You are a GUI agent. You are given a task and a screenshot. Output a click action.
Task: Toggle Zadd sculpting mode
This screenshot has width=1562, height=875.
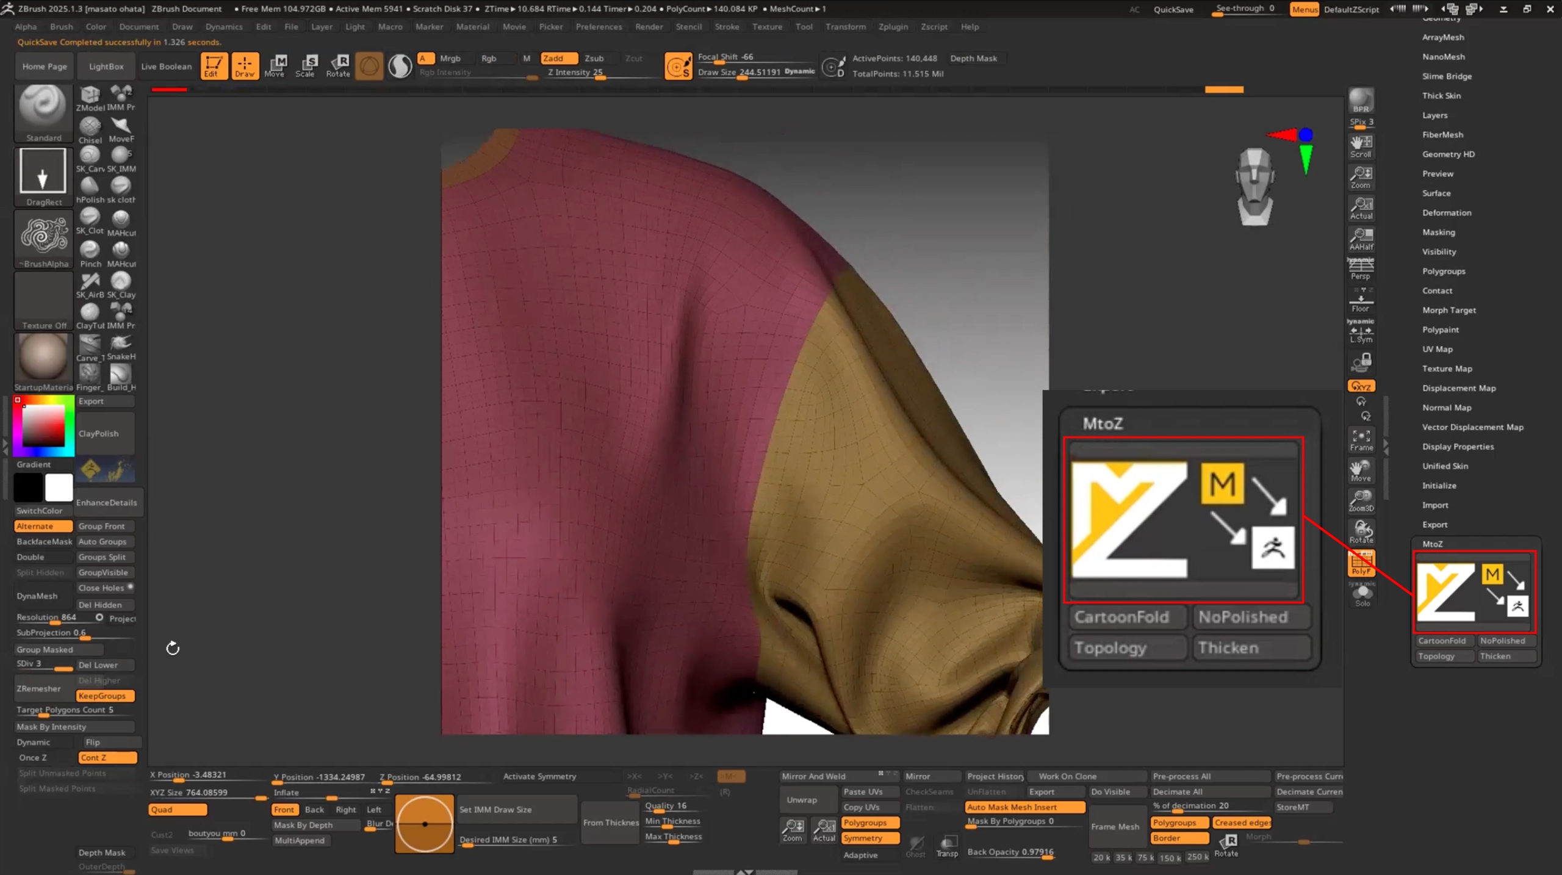(557, 58)
